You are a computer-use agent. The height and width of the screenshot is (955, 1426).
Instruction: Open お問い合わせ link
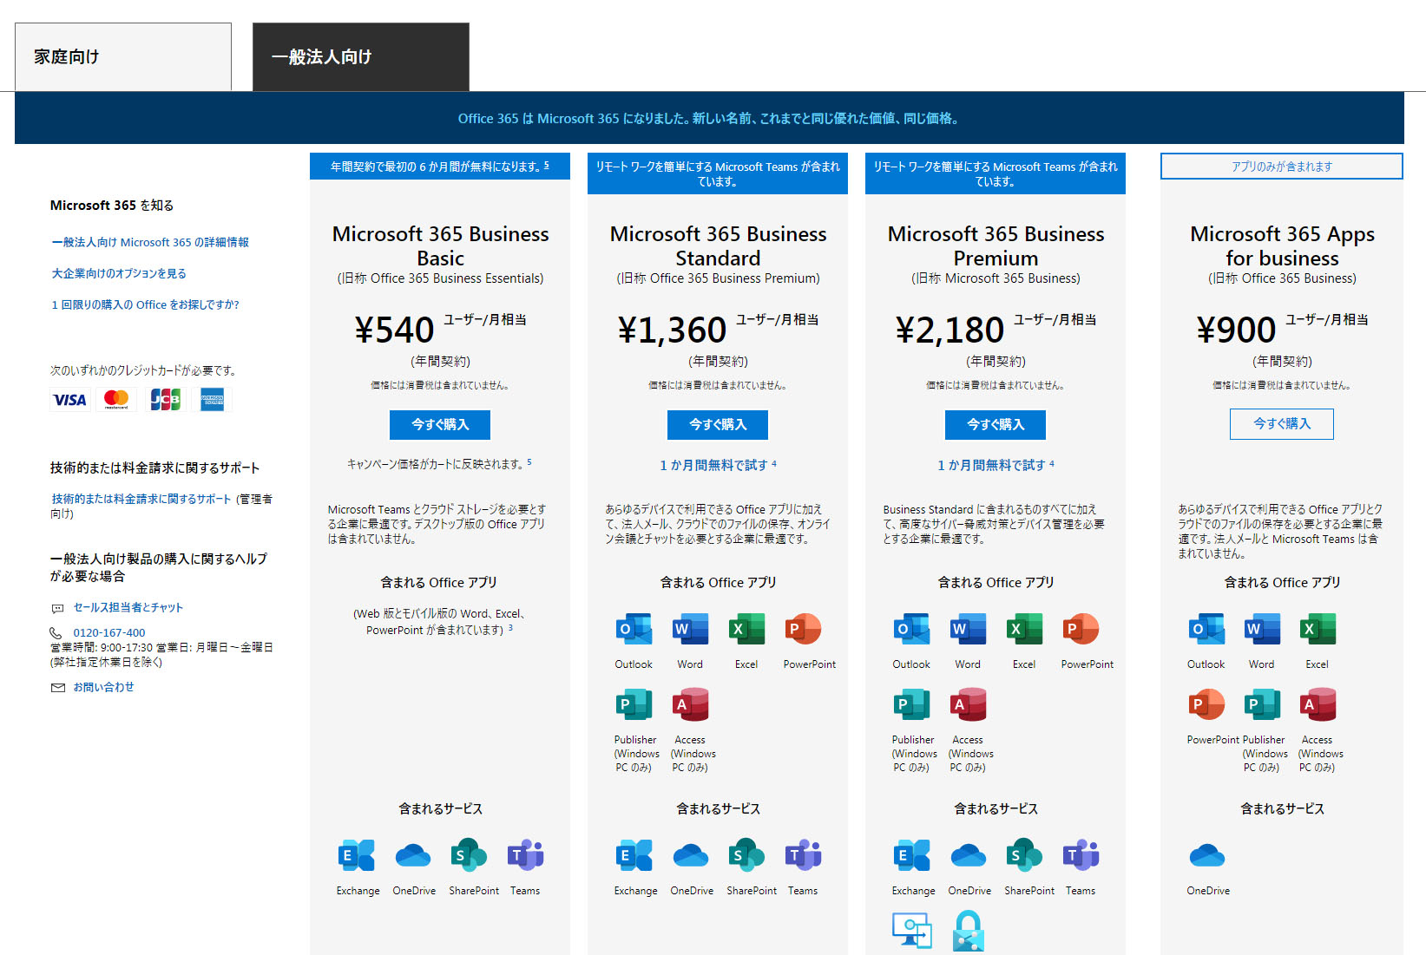pyautogui.click(x=103, y=687)
